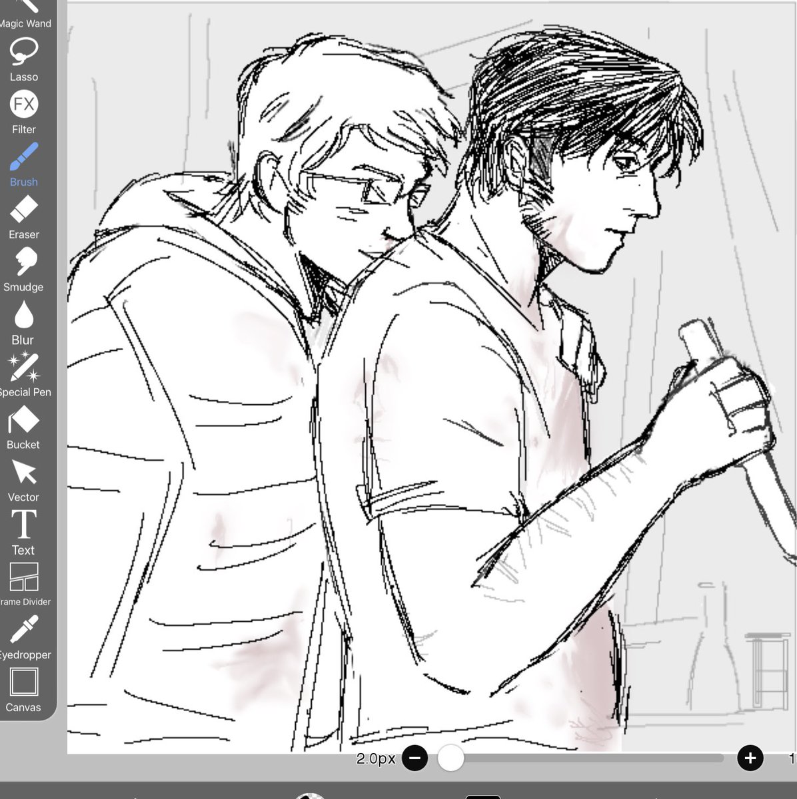Screen dimensions: 797x799
Task: Select the Special Pen tool
Action: point(24,375)
